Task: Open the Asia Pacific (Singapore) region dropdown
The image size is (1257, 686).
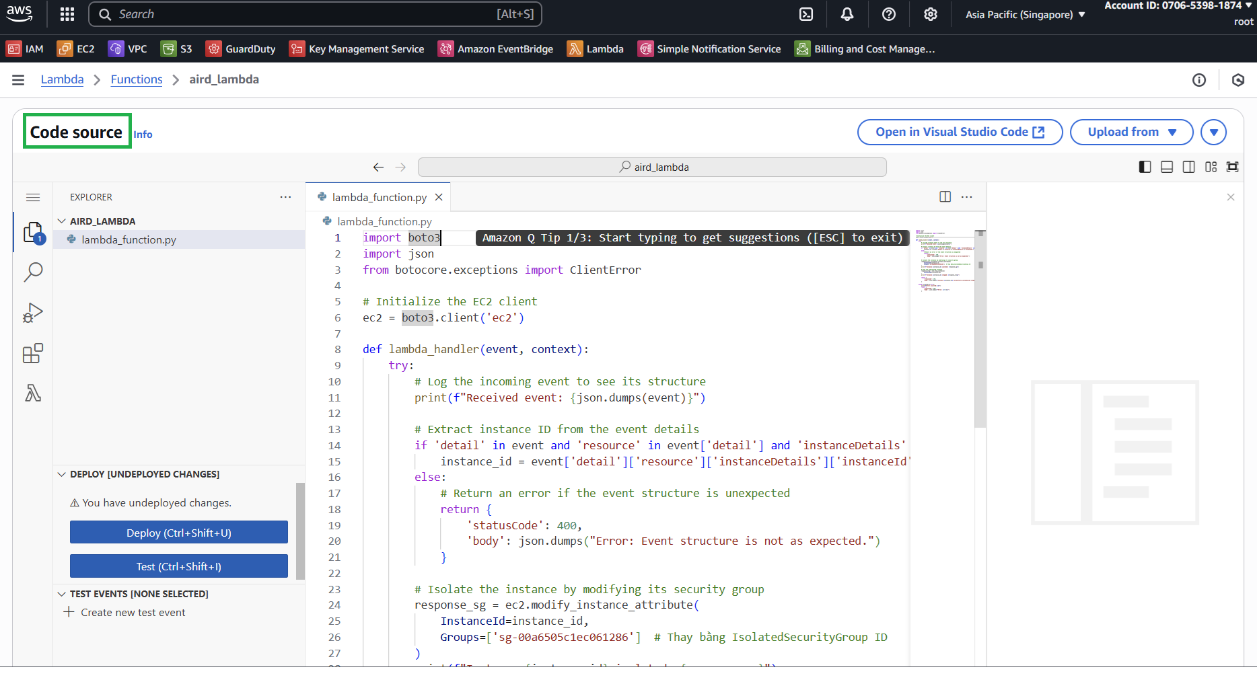Action: click(1025, 14)
